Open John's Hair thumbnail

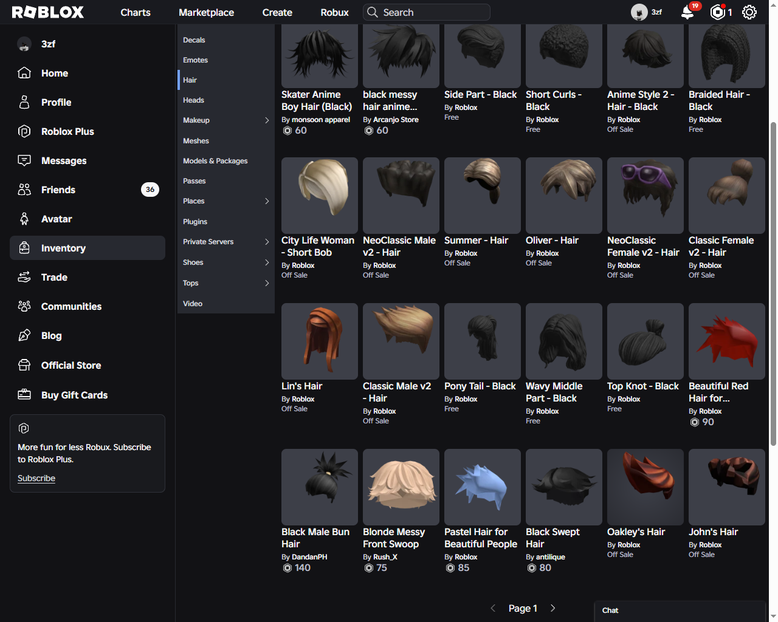click(x=727, y=487)
